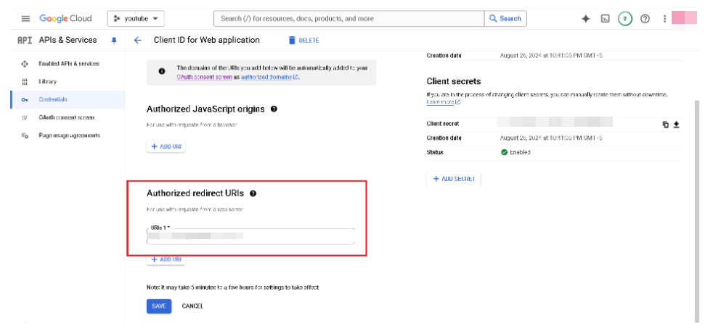Open the notifications badge showing 2
The image size is (713, 334).
tap(624, 19)
